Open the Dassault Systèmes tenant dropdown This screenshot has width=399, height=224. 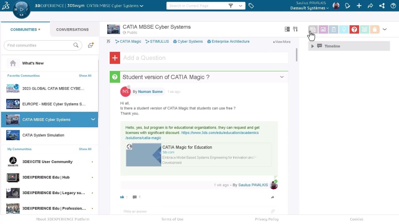(309, 8)
